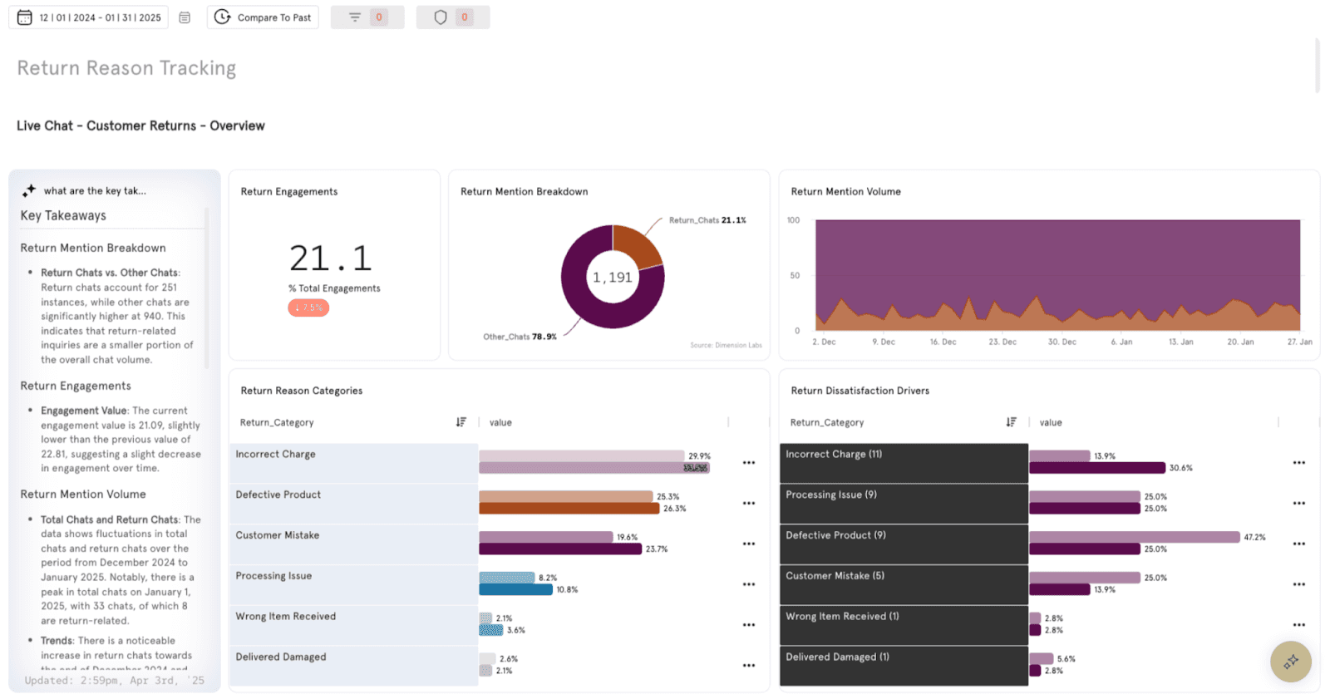Open more options for the Processing Issue category row
Image resolution: width=1330 pixels, height=694 pixels.
(x=749, y=584)
